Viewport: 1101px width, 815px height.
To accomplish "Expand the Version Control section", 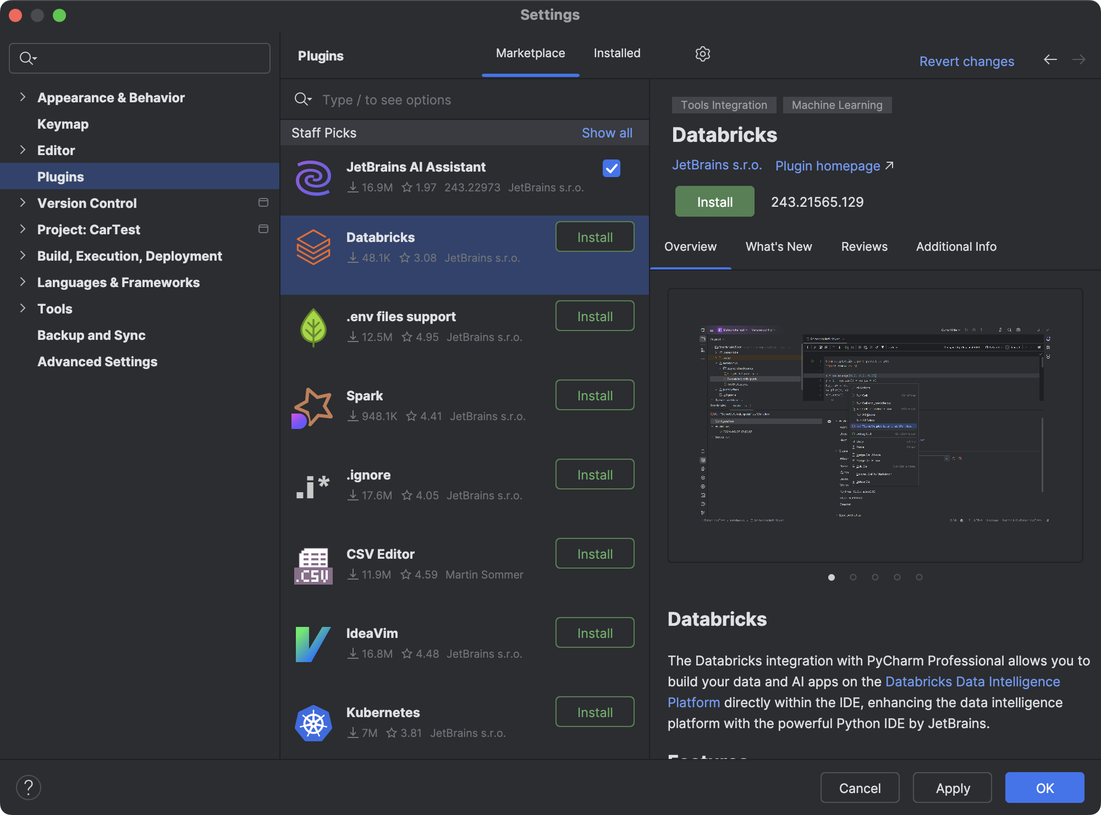I will point(23,203).
